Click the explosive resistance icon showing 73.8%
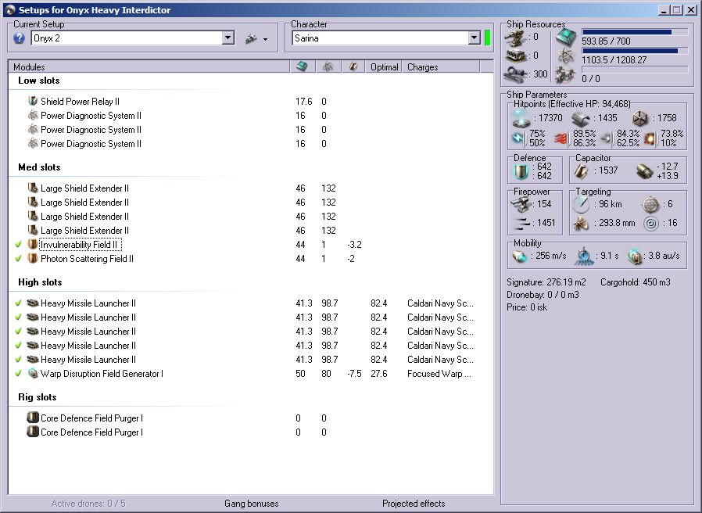Image resolution: width=702 pixels, height=513 pixels. click(x=650, y=139)
